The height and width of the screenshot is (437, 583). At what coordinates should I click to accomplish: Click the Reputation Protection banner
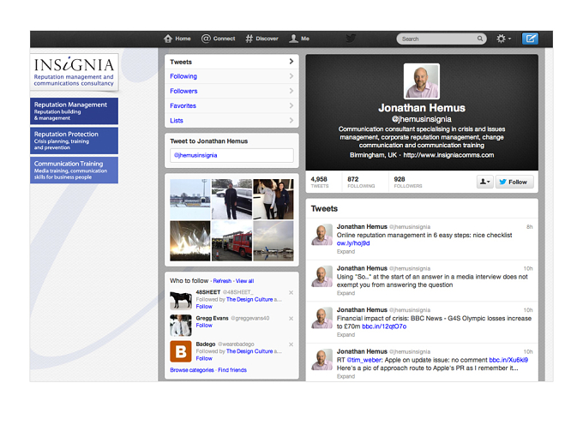[x=74, y=141]
